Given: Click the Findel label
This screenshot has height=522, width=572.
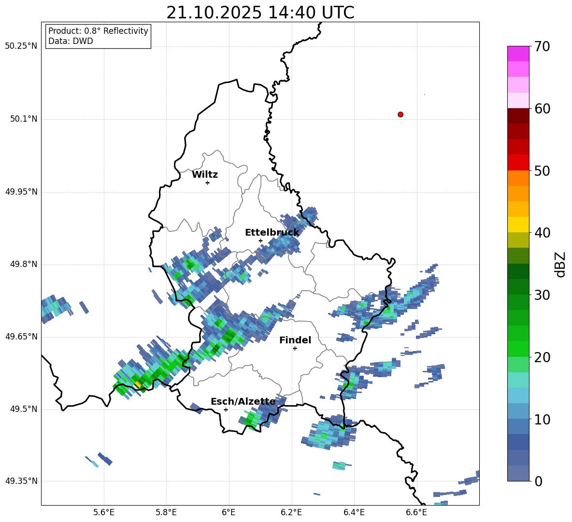Looking at the screenshot, I should (295, 340).
